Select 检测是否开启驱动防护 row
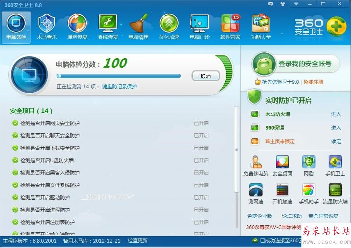This screenshot has width=351, height=248. click(110, 198)
